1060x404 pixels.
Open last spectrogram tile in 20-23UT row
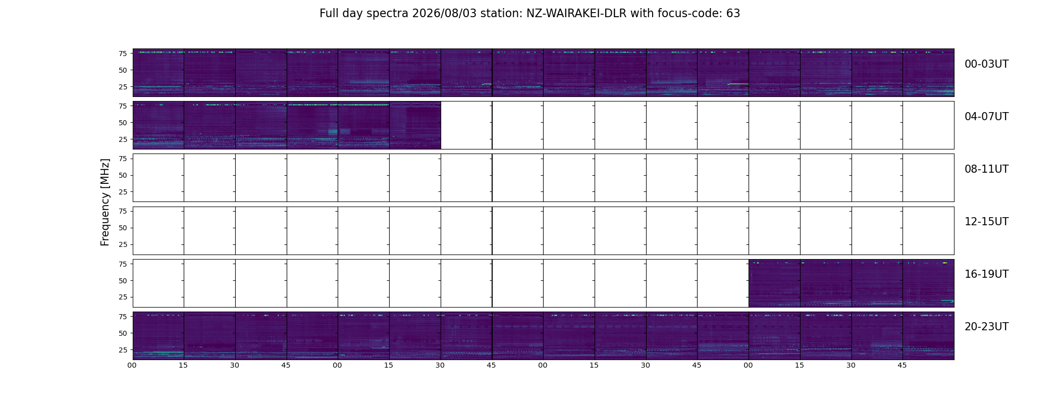tap(928, 336)
